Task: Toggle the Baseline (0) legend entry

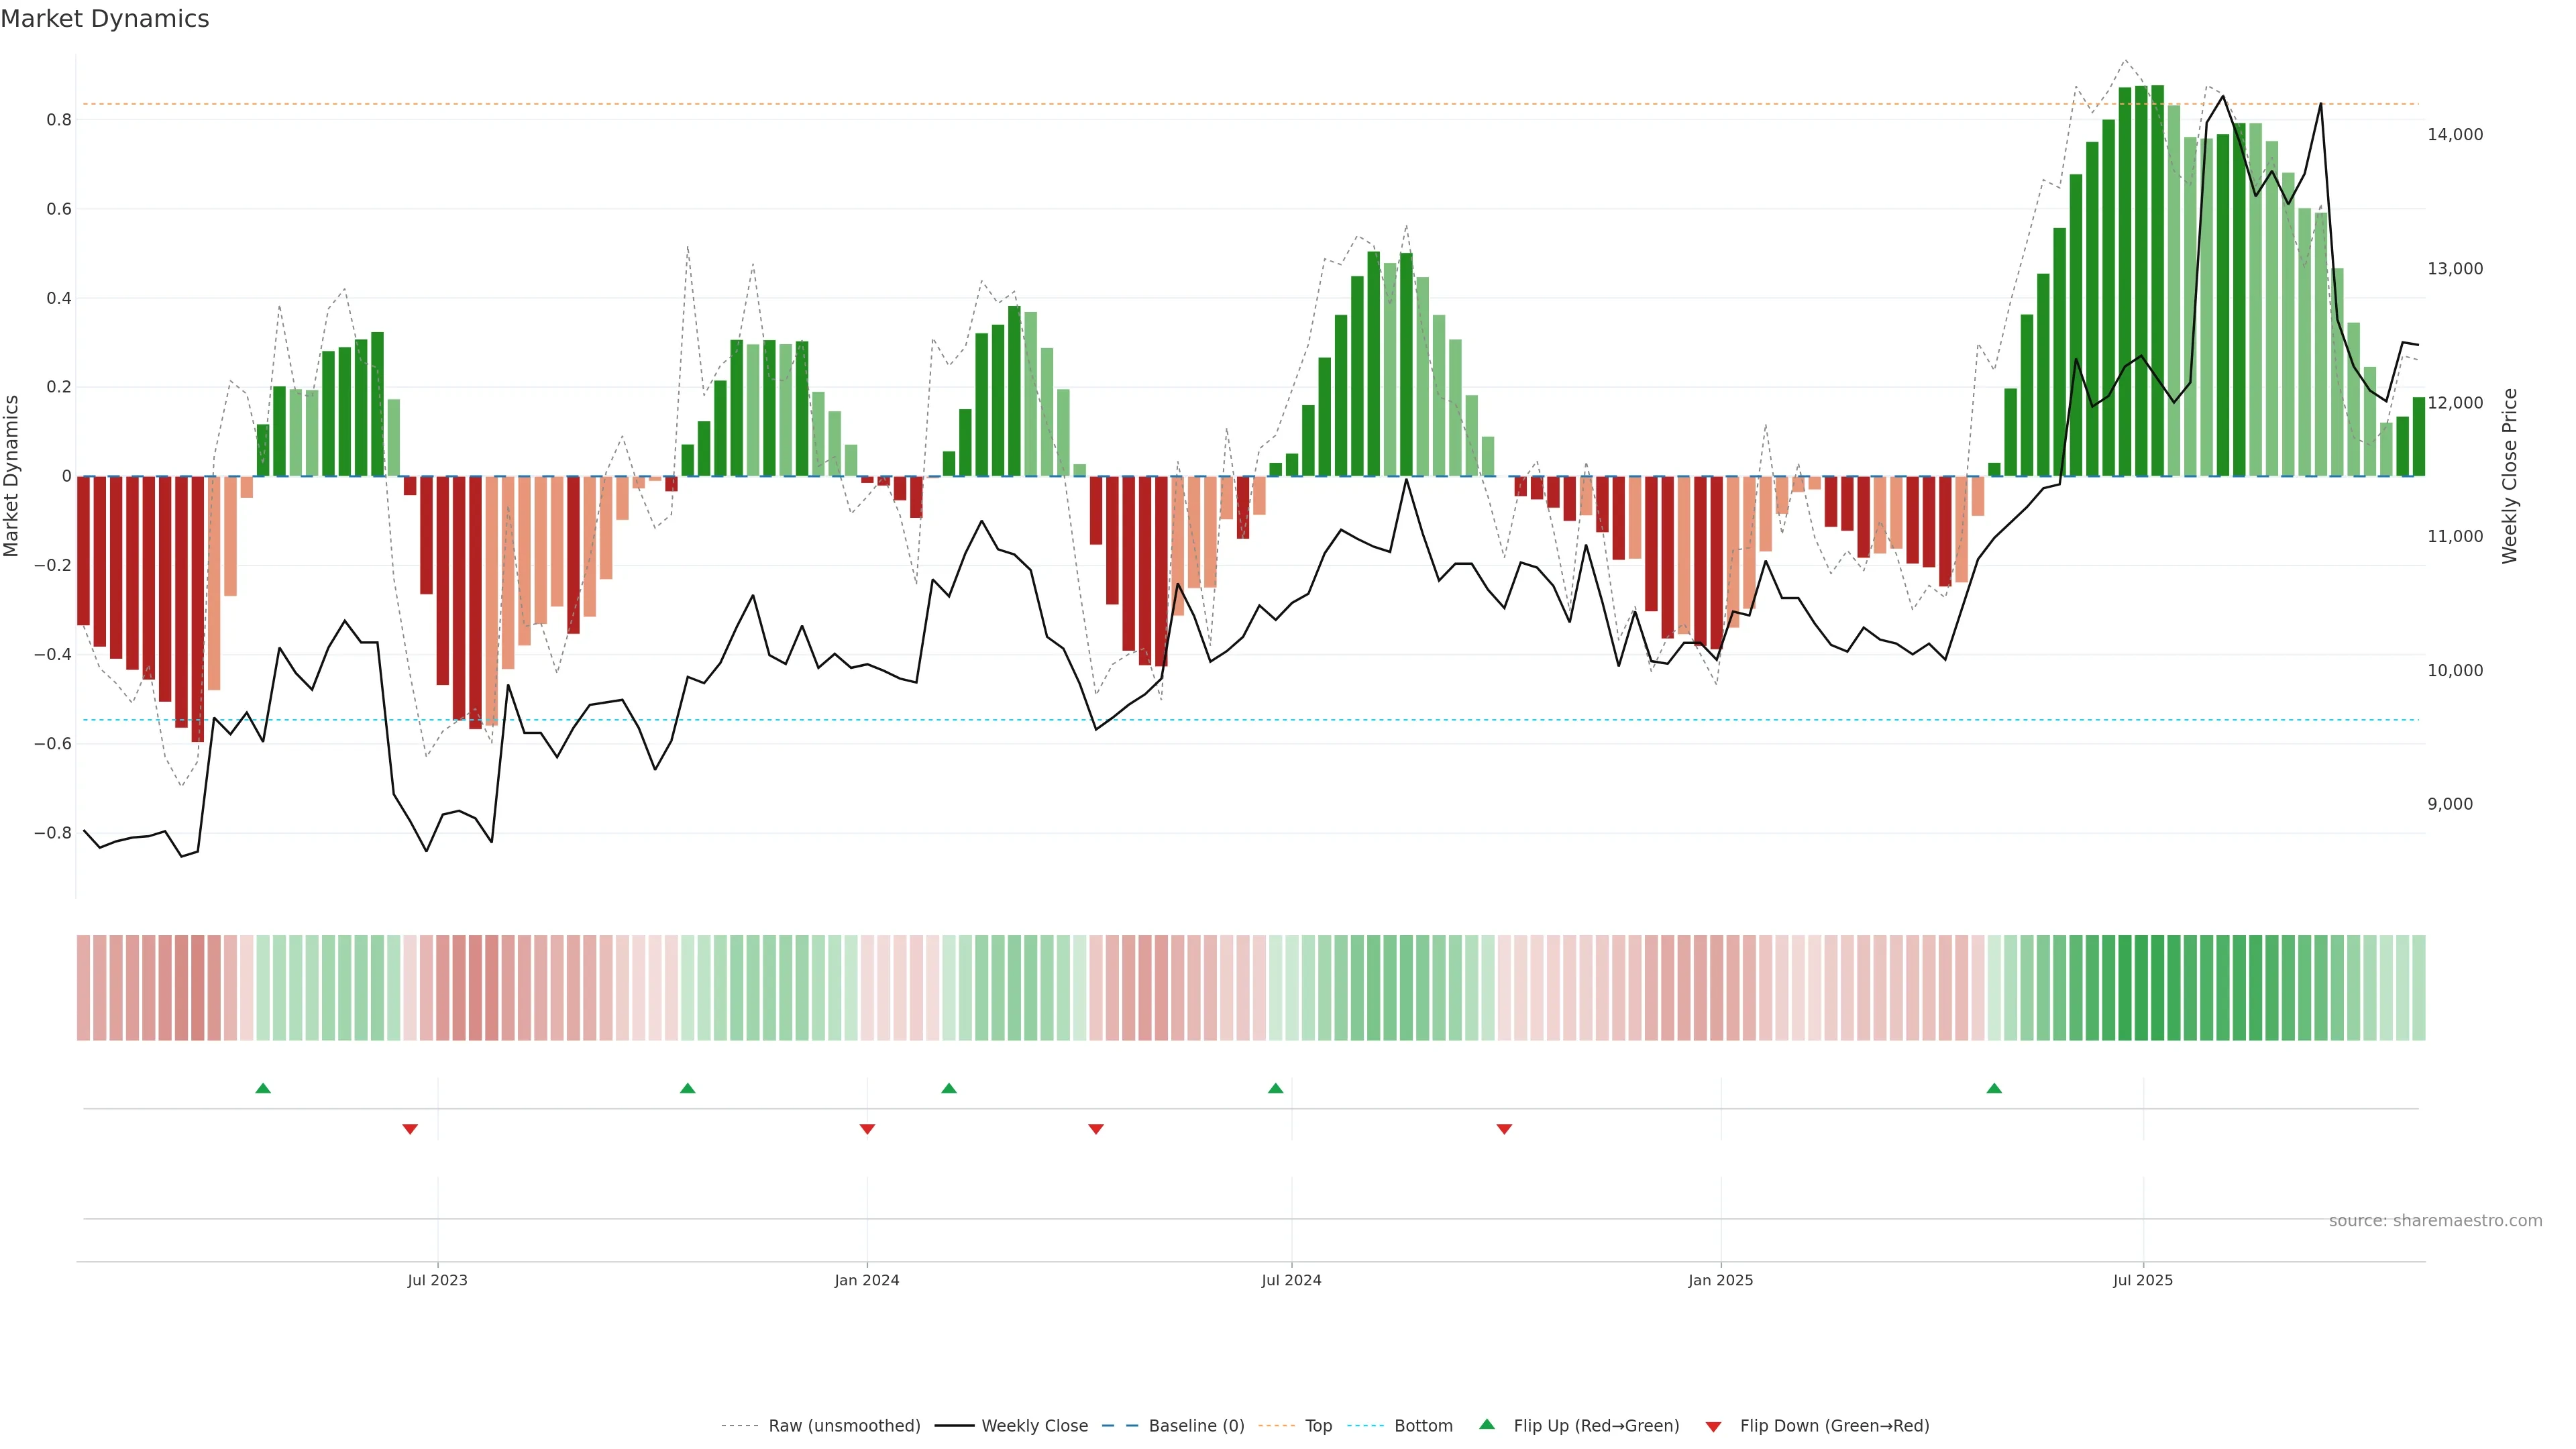Action: coord(1196,1426)
